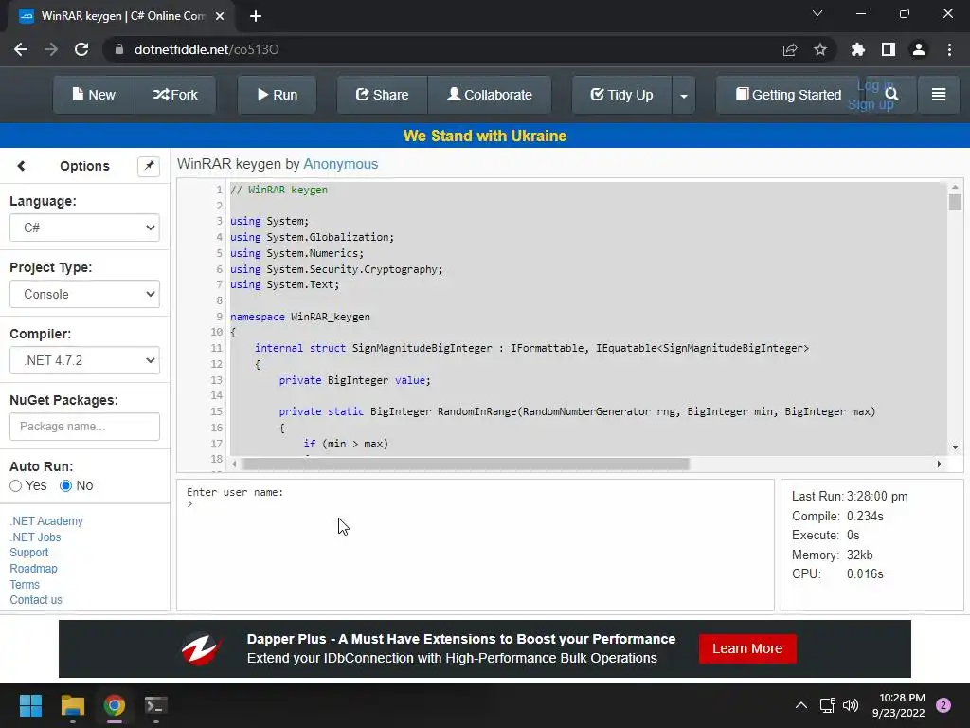Open a new browser tab

tap(256, 16)
